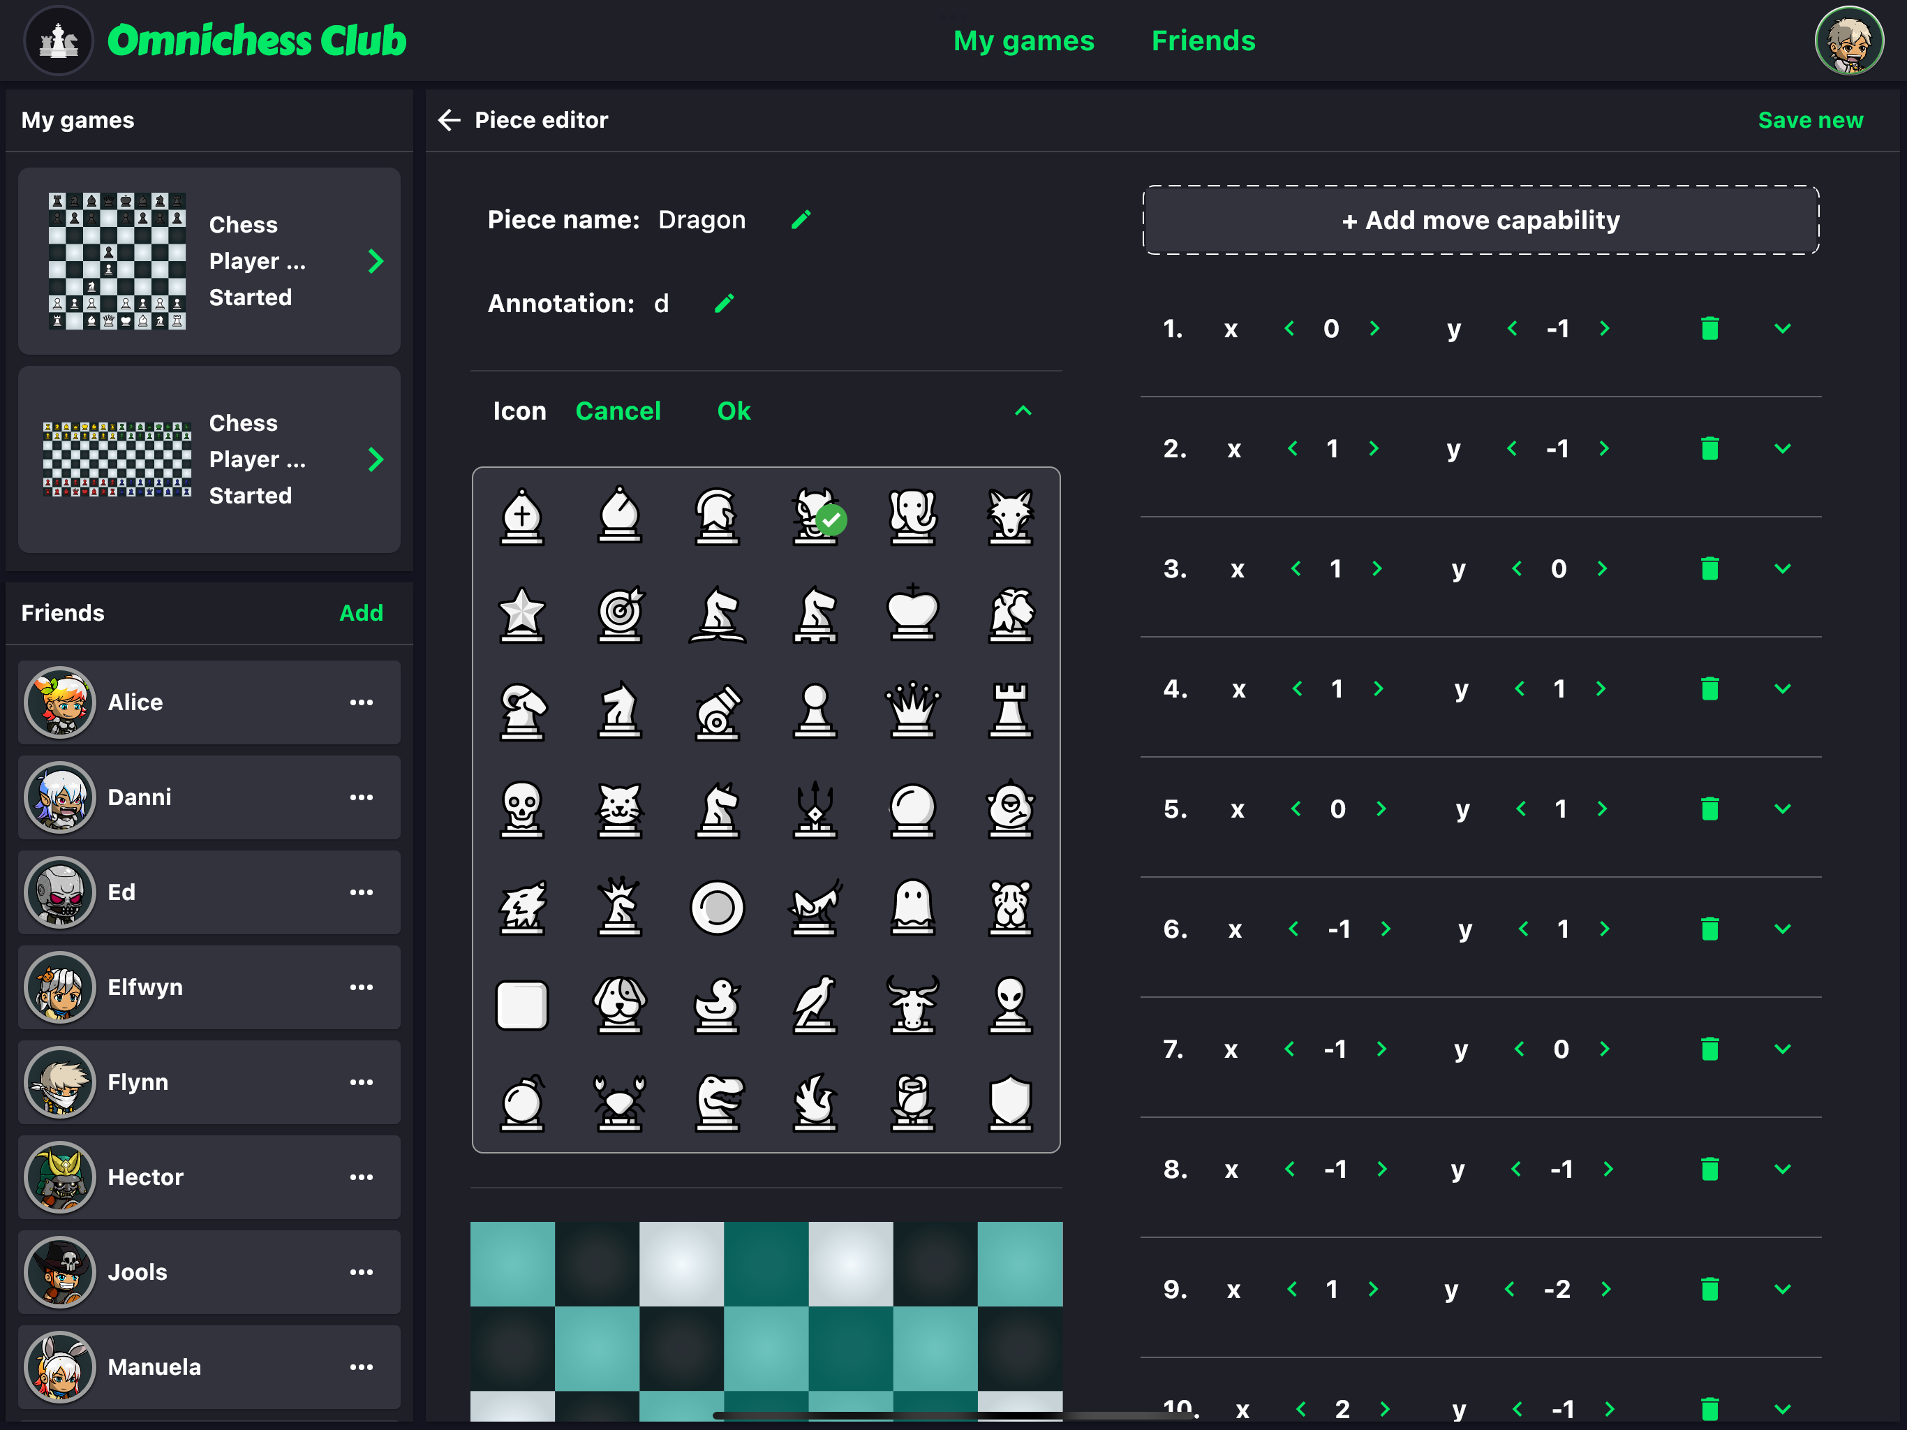Select the plain circle token icon
Screen dimensions: 1907x1430
coord(718,906)
